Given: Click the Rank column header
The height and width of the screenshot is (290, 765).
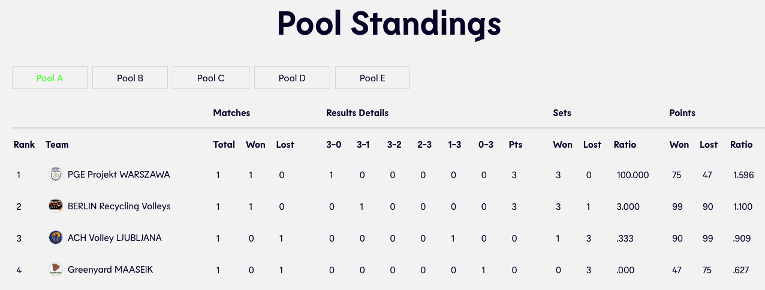Looking at the screenshot, I should [x=25, y=145].
